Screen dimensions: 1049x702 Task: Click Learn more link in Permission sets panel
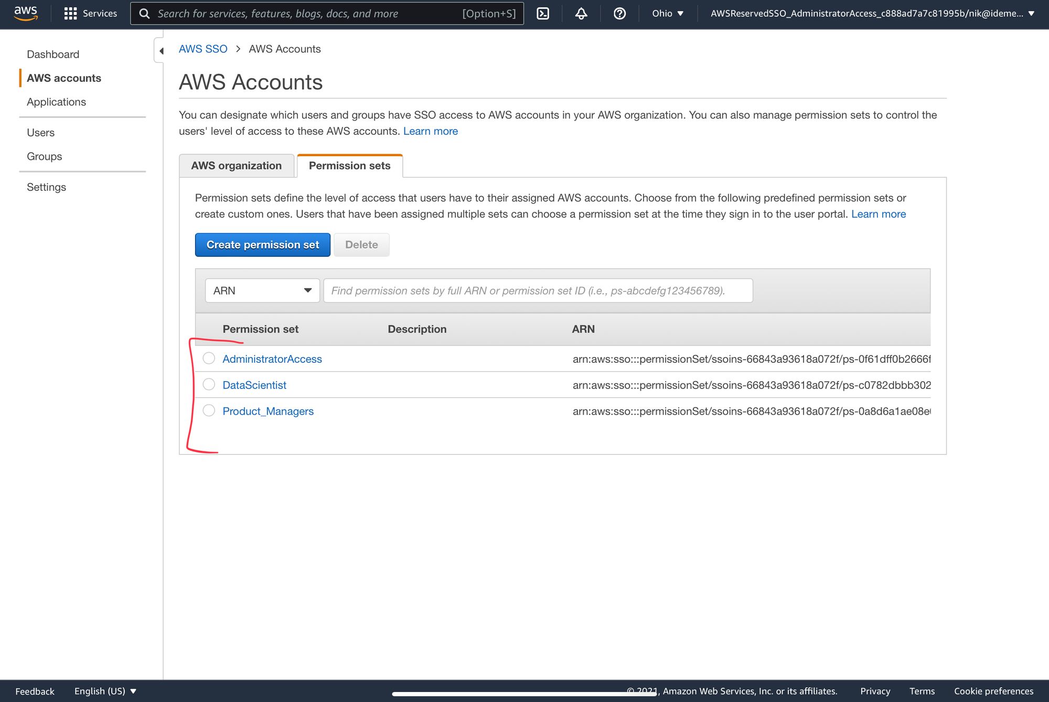tap(879, 214)
